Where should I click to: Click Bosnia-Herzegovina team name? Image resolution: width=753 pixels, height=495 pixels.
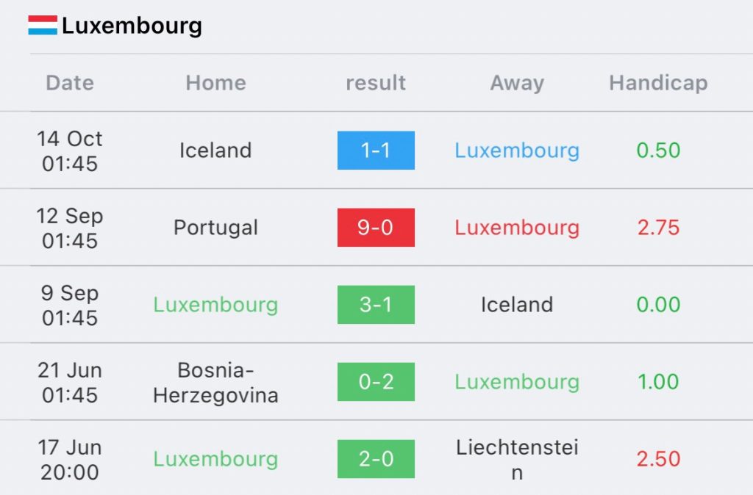[215, 383]
